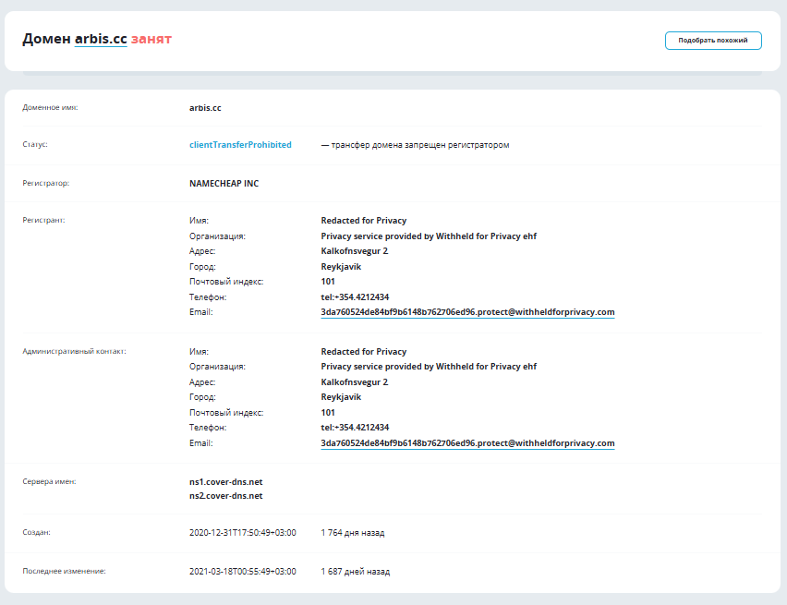This screenshot has height=605, width=787.
Task: Click the NAMECHEAP INC registrar name
Action: (x=224, y=184)
